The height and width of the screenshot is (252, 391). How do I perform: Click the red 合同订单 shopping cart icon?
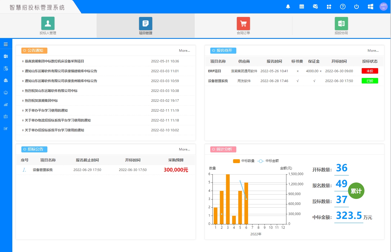[x=243, y=23]
